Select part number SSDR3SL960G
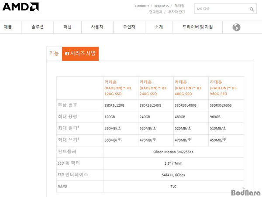Screen dimensions: 262x197 click(221, 105)
